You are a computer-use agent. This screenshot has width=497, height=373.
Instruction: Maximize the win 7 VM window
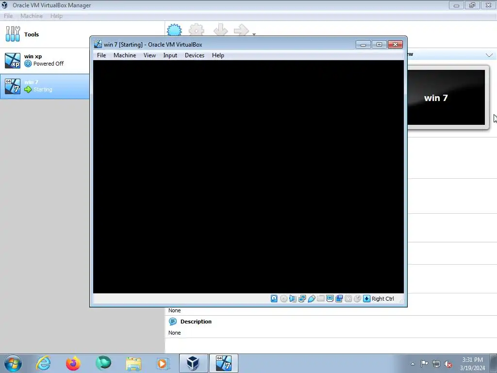tap(379, 44)
